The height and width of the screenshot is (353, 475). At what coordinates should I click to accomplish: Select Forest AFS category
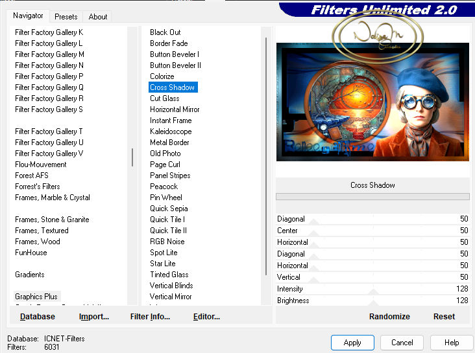point(32,176)
